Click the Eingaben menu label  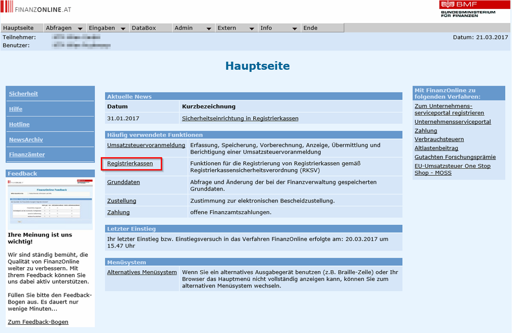[x=102, y=28]
